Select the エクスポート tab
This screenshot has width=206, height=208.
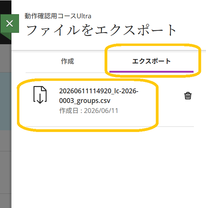click(x=151, y=61)
